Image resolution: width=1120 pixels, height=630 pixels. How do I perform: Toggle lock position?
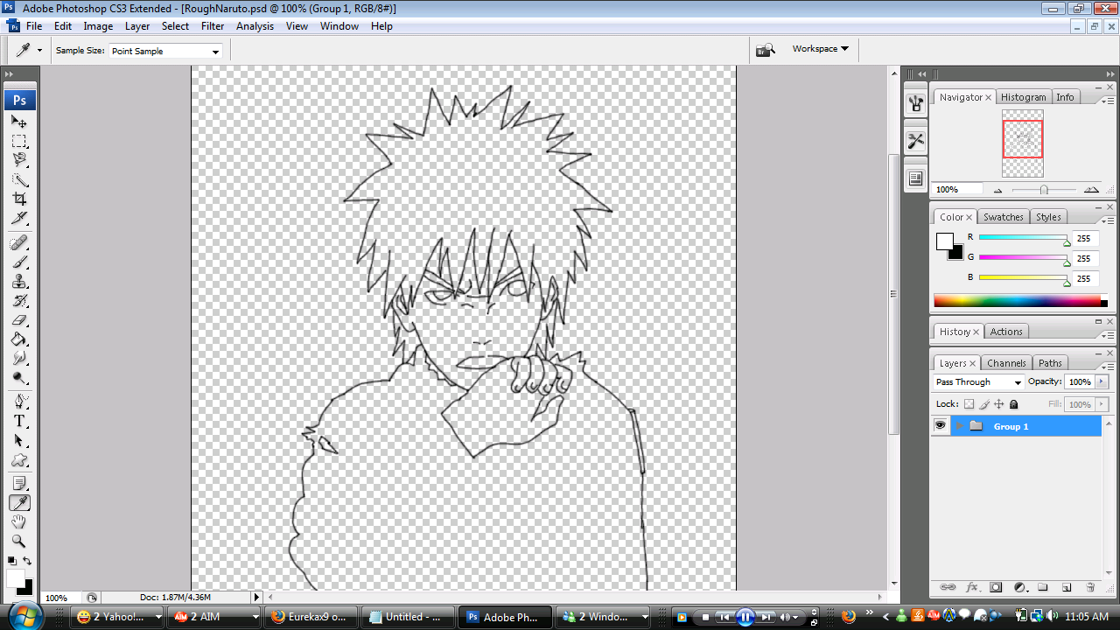pyautogui.click(x=999, y=404)
